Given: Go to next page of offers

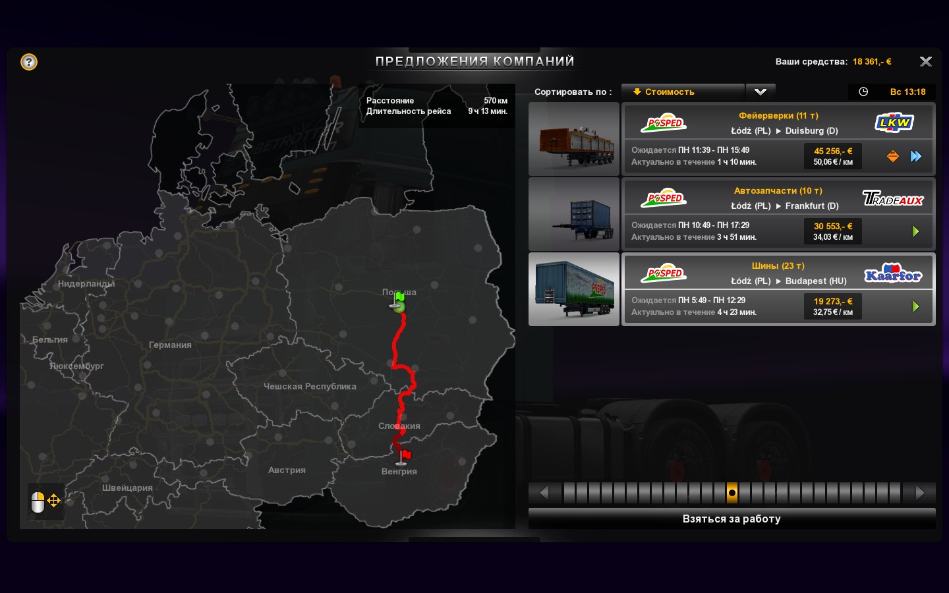Looking at the screenshot, I should pos(920,492).
